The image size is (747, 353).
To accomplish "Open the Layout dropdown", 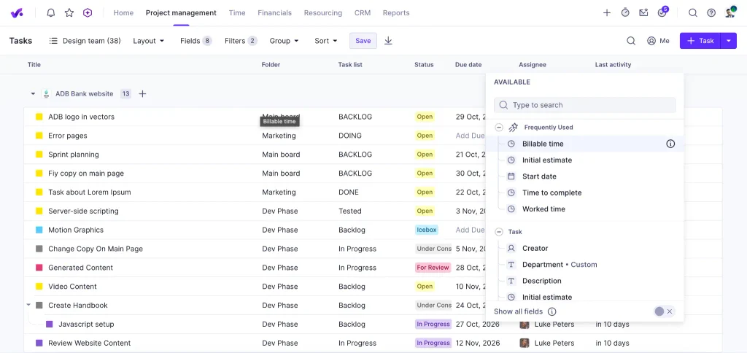I will [x=148, y=41].
